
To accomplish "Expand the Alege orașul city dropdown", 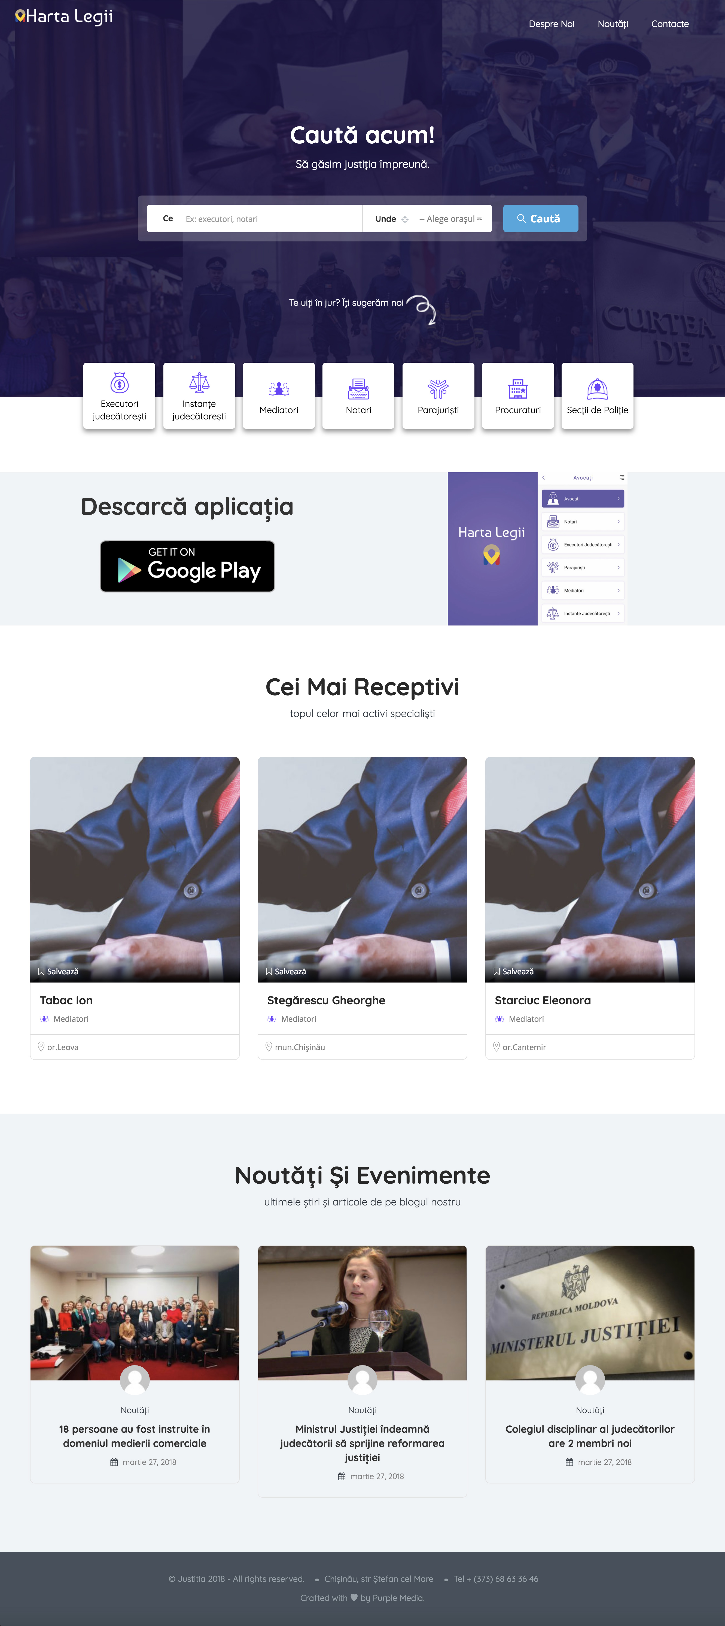I will point(450,219).
